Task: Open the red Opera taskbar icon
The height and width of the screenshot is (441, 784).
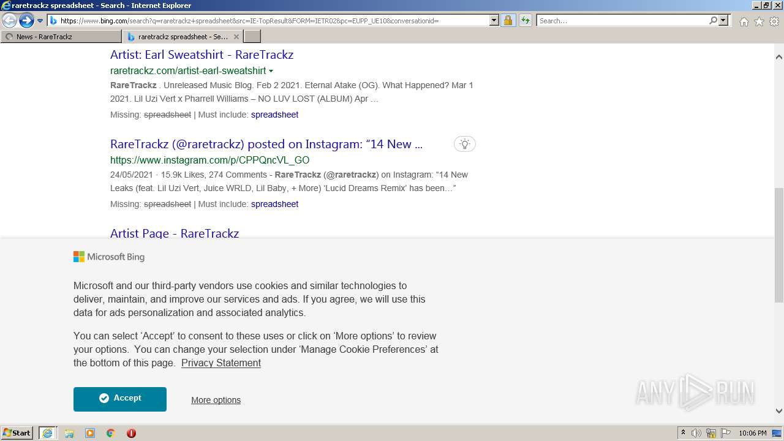Action: point(131,433)
